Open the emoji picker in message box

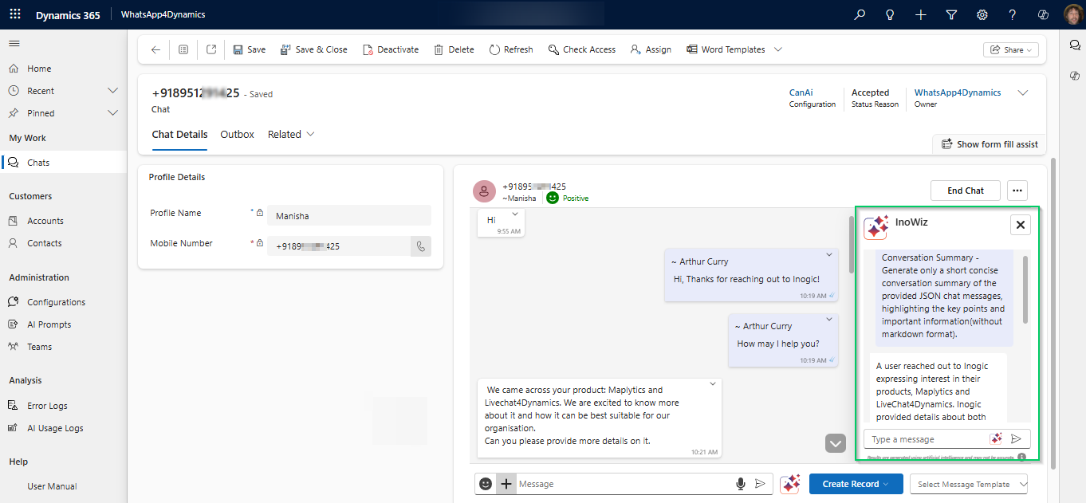pyautogui.click(x=486, y=484)
